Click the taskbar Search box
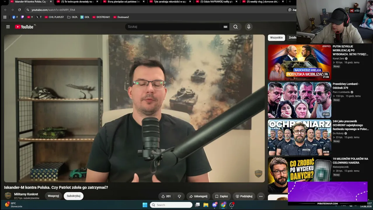The height and width of the screenshot is (210, 373). coord(171,205)
